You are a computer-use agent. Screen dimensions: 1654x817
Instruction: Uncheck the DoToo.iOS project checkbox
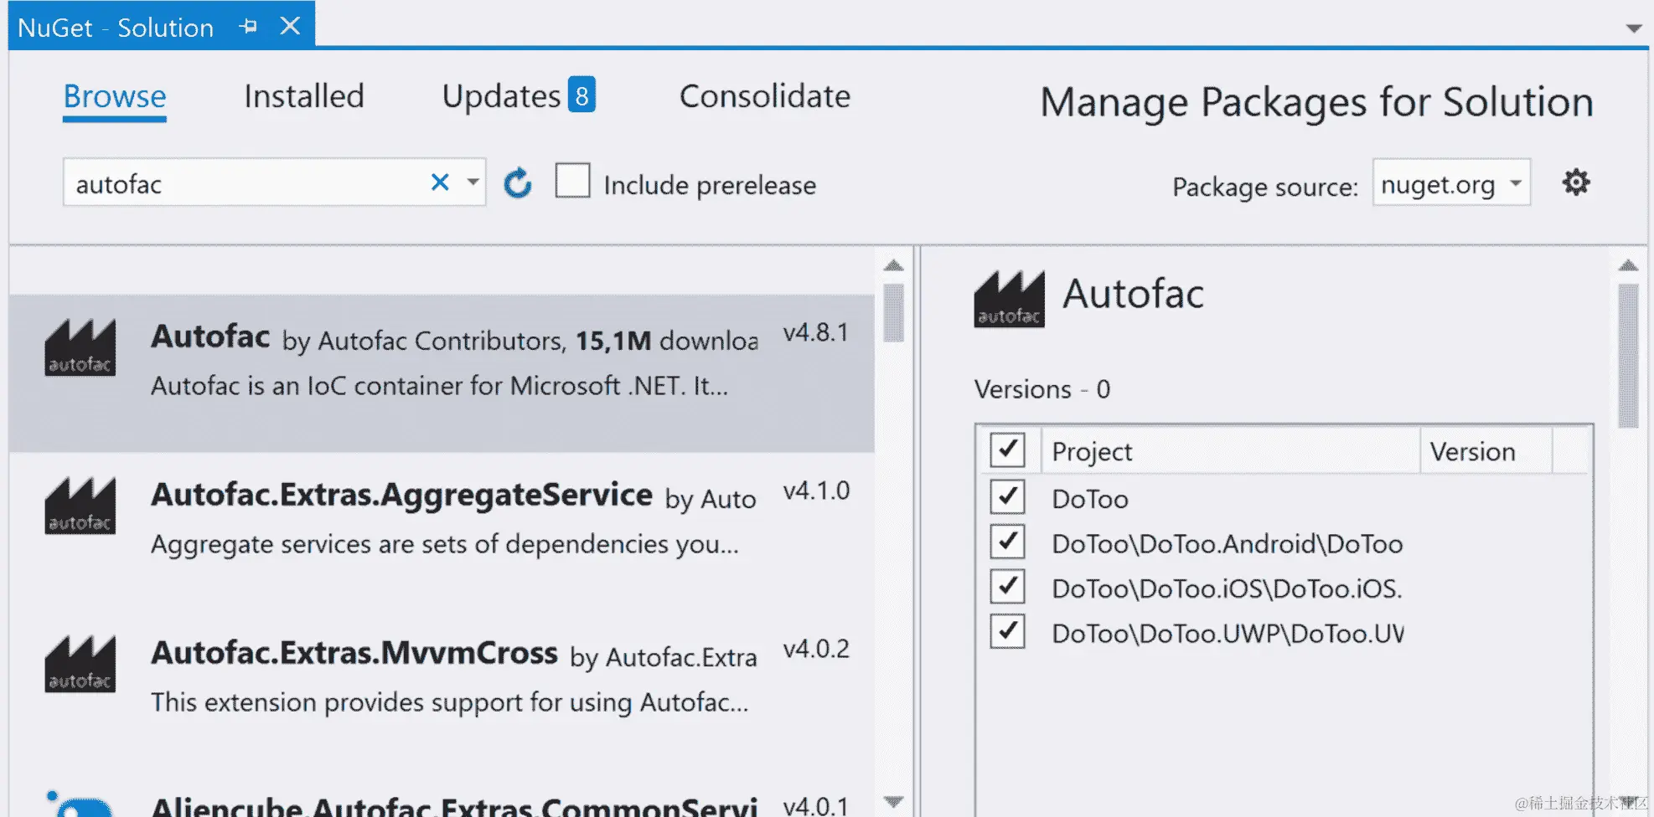click(1007, 587)
